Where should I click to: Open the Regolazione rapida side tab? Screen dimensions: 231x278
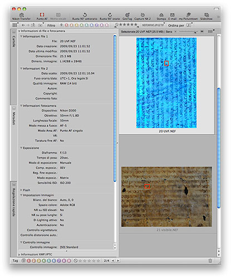(14, 200)
